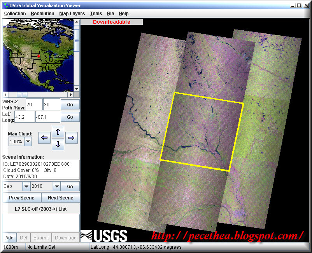
Task: Click Submit in the scene list panel
Action: coord(40,237)
